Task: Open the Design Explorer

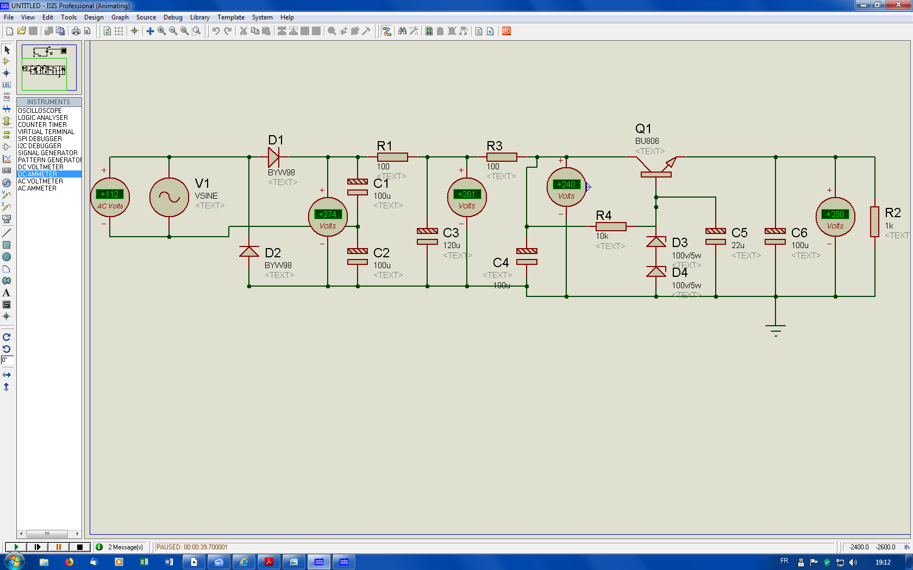Action: click(x=429, y=31)
